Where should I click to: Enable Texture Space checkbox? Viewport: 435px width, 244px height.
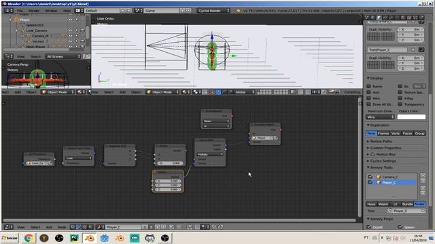400,92
